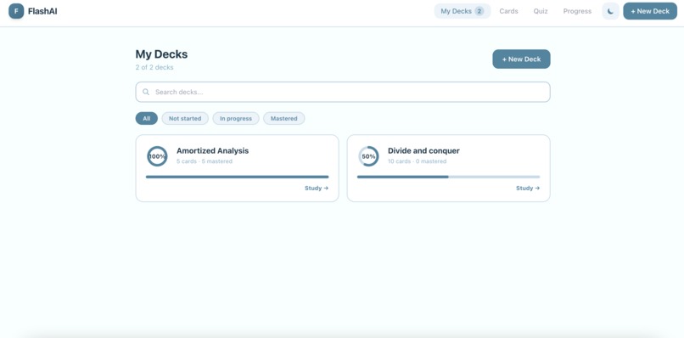Click the FlashAI brand name
The image size is (684, 338).
point(42,11)
